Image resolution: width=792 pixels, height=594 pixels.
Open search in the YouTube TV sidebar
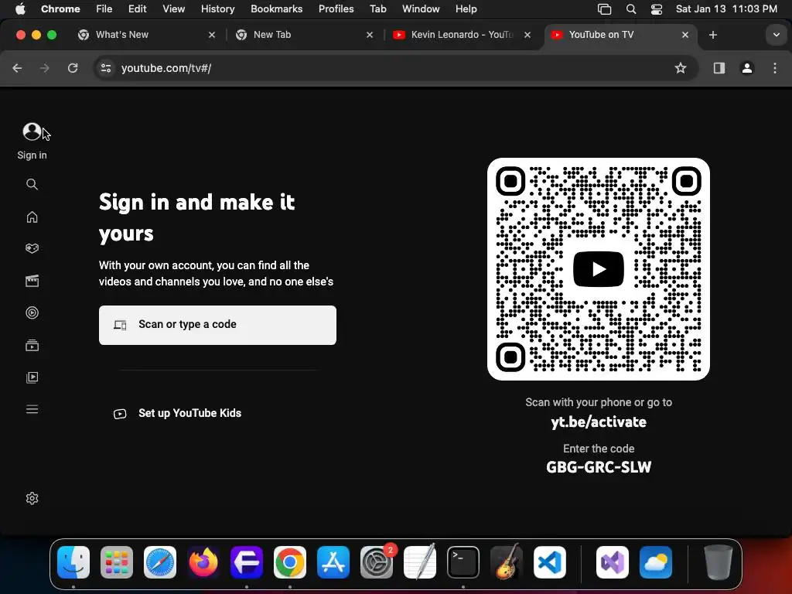[32, 184]
